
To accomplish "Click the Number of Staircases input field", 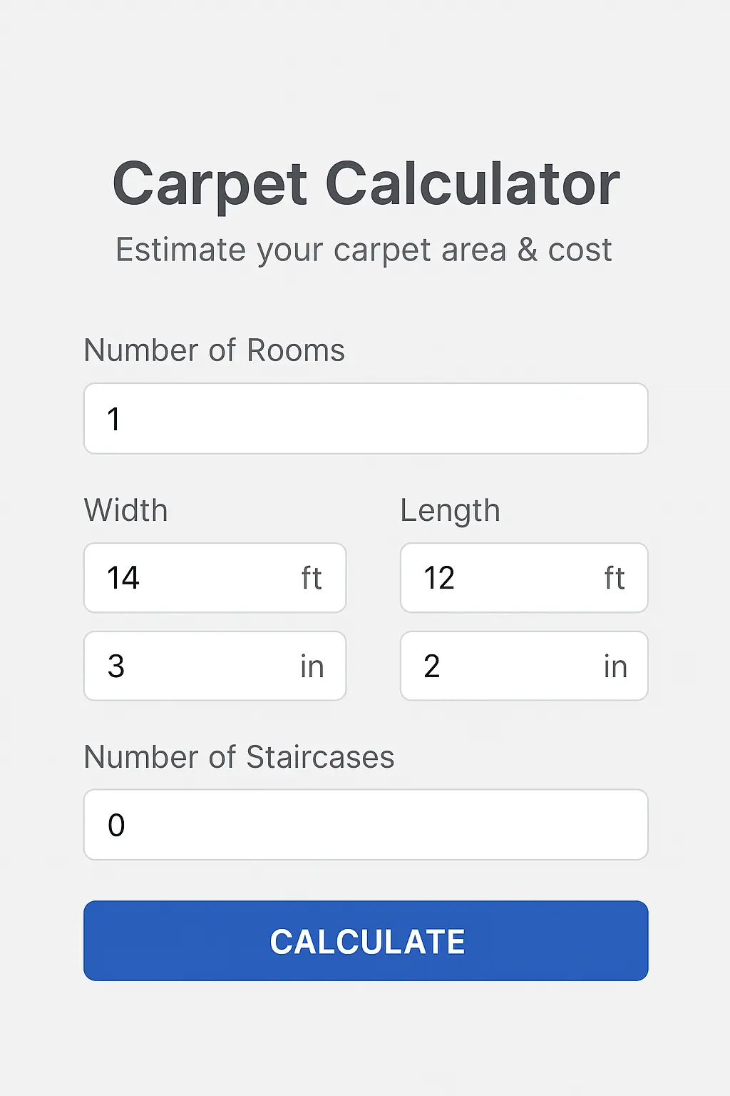I will coord(365,825).
